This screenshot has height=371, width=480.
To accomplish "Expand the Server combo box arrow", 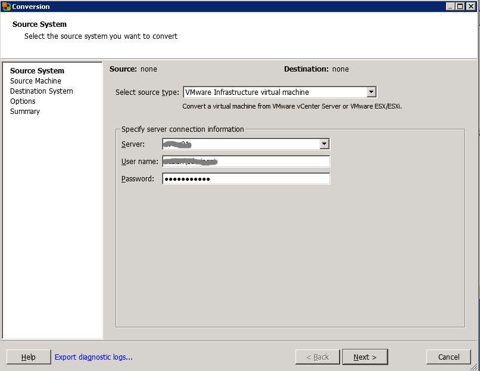I will (324, 144).
